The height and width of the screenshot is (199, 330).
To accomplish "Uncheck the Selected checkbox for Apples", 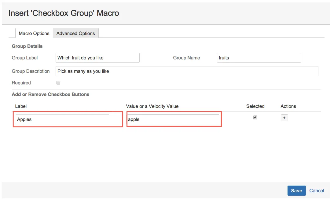I will (255, 117).
